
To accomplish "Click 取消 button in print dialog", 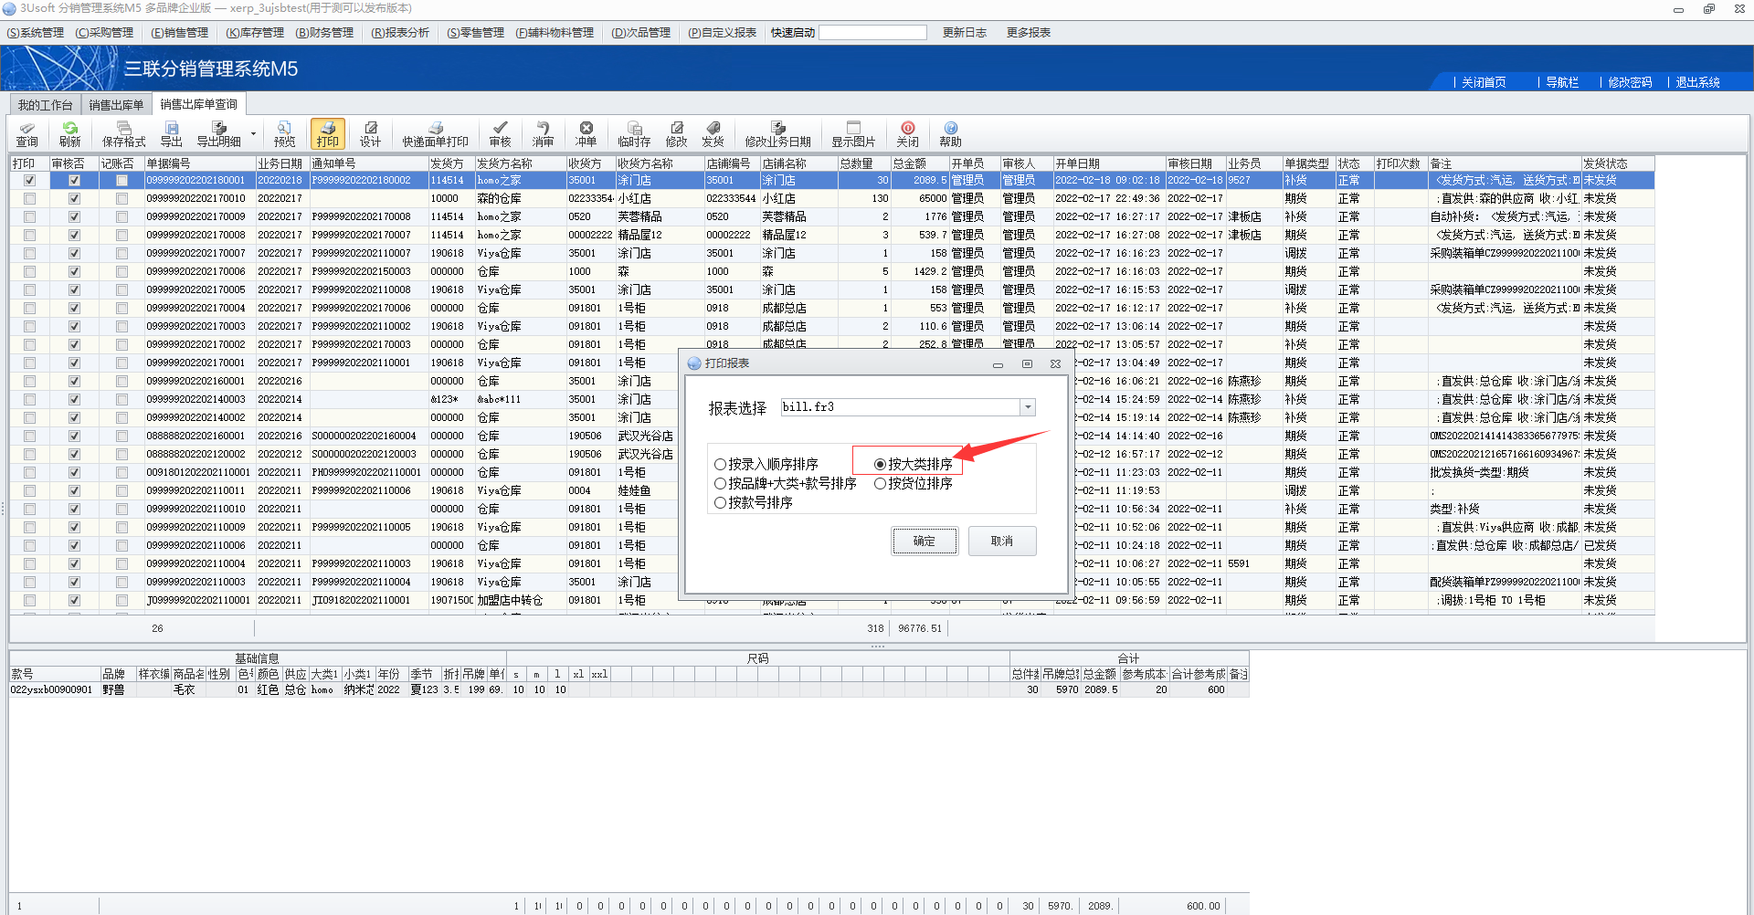I will (x=1002, y=541).
